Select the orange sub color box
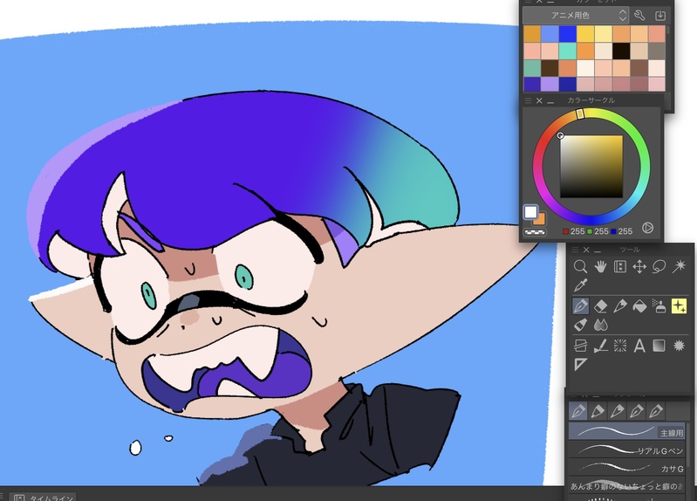Viewport: 697px width, 501px height. pyautogui.click(x=541, y=220)
